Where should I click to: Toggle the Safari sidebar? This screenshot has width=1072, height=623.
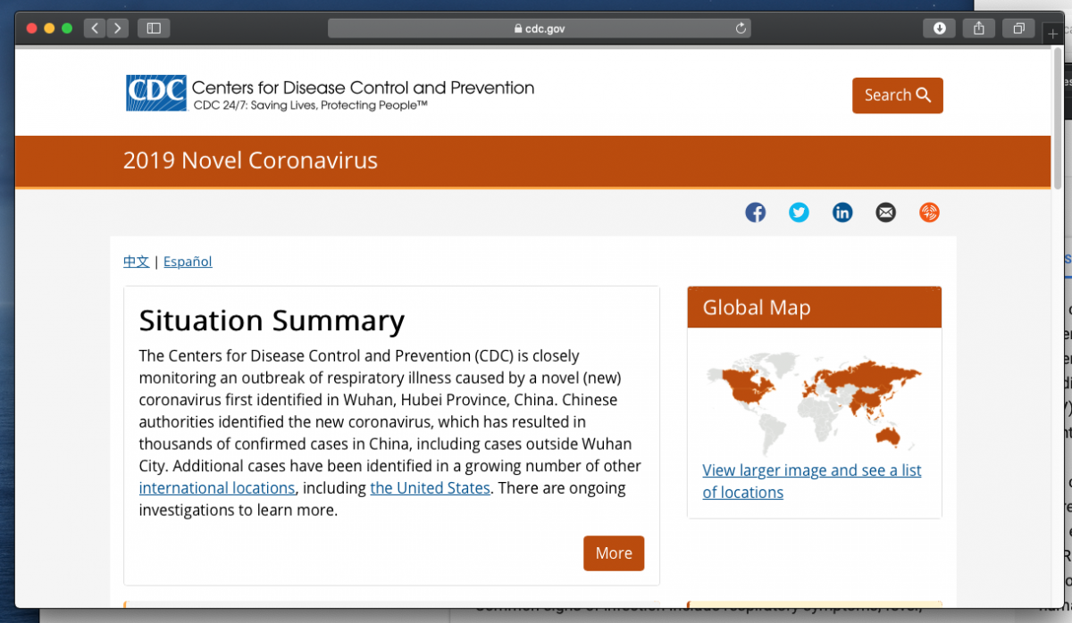(153, 28)
